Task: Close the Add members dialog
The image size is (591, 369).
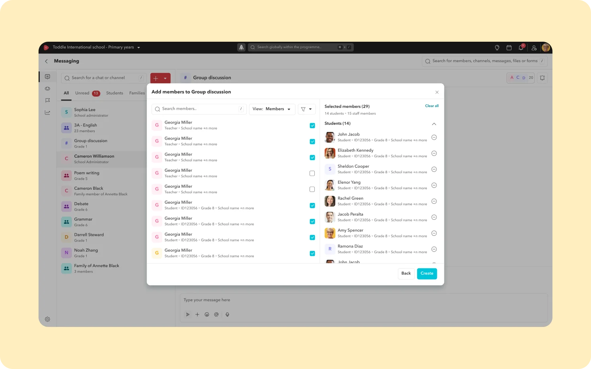Action: tap(437, 92)
